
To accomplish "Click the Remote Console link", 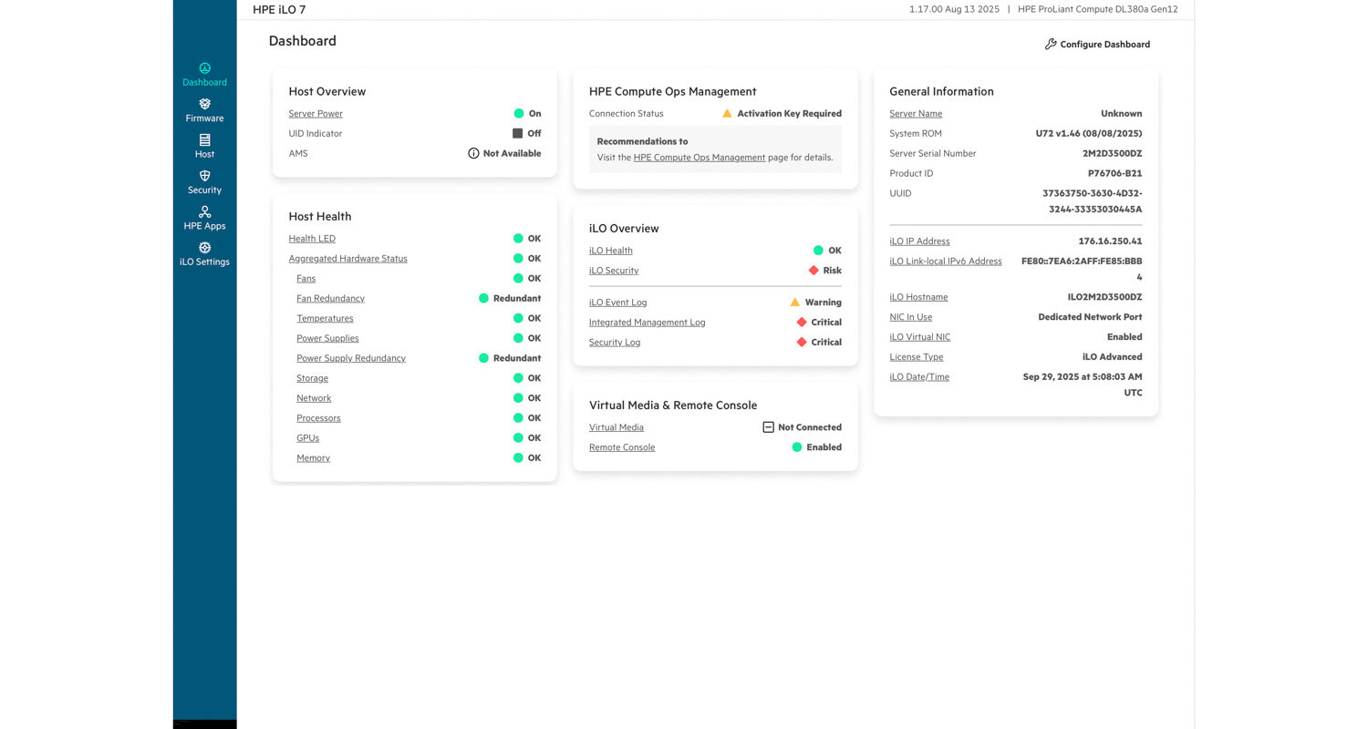I will [622, 447].
